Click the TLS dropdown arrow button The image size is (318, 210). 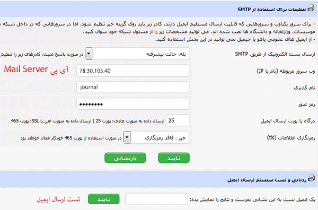click(x=127, y=137)
